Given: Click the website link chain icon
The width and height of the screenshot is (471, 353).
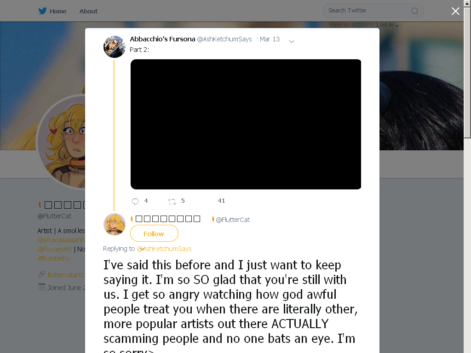Looking at the screenshot, I should click(x=42, y=274).
